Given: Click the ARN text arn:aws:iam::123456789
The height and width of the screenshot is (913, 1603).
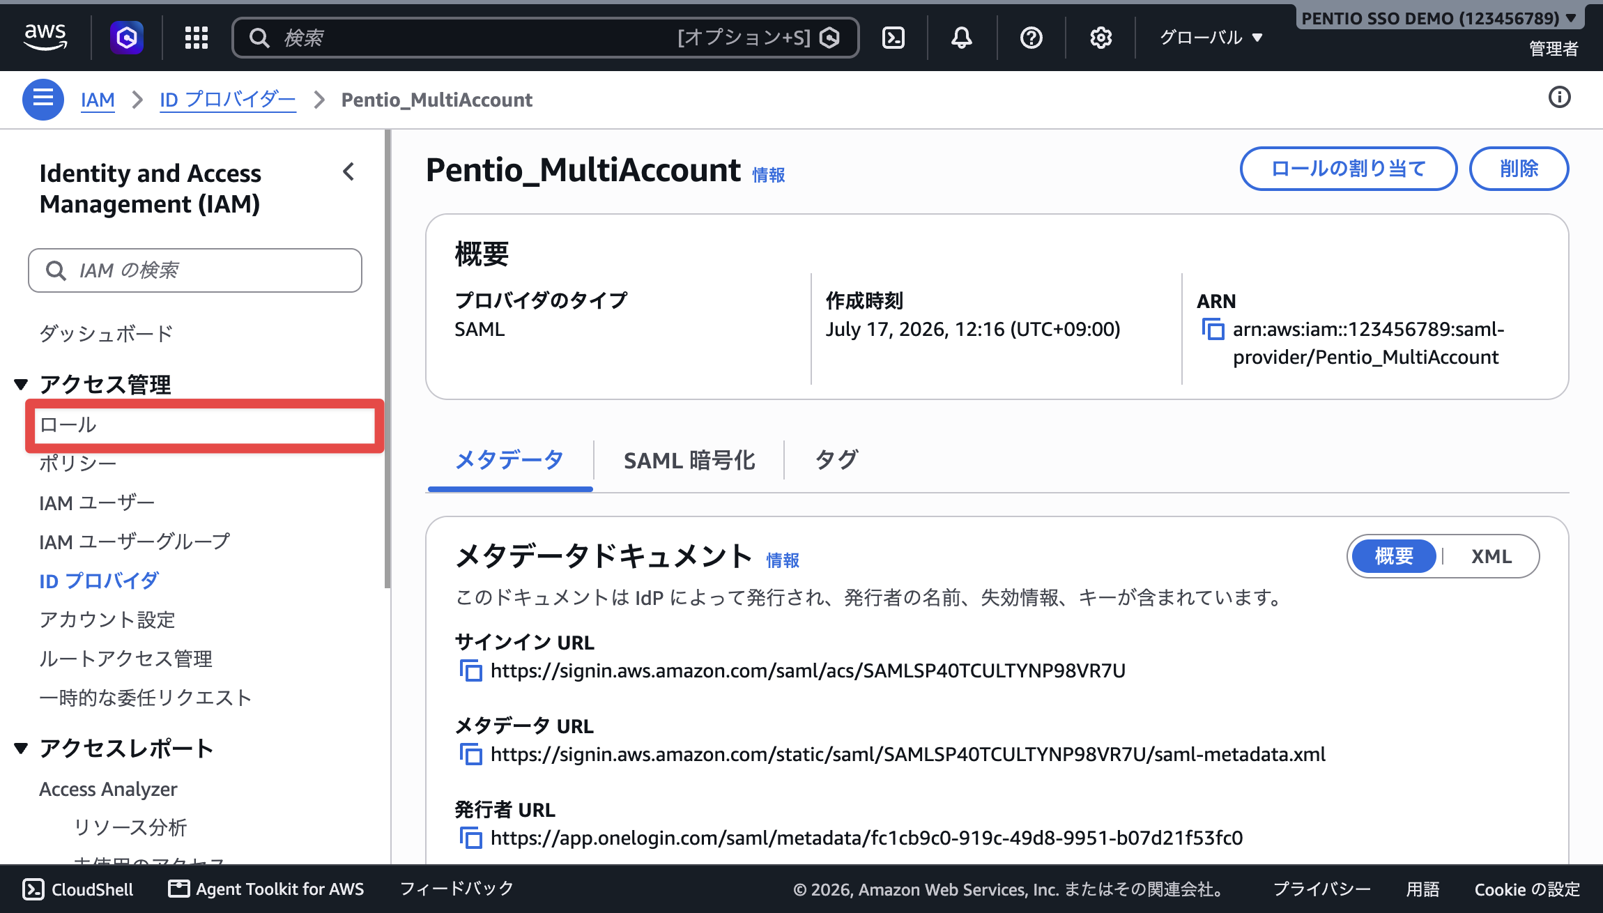Looking at the screenshot, I should coord(1369,343).
